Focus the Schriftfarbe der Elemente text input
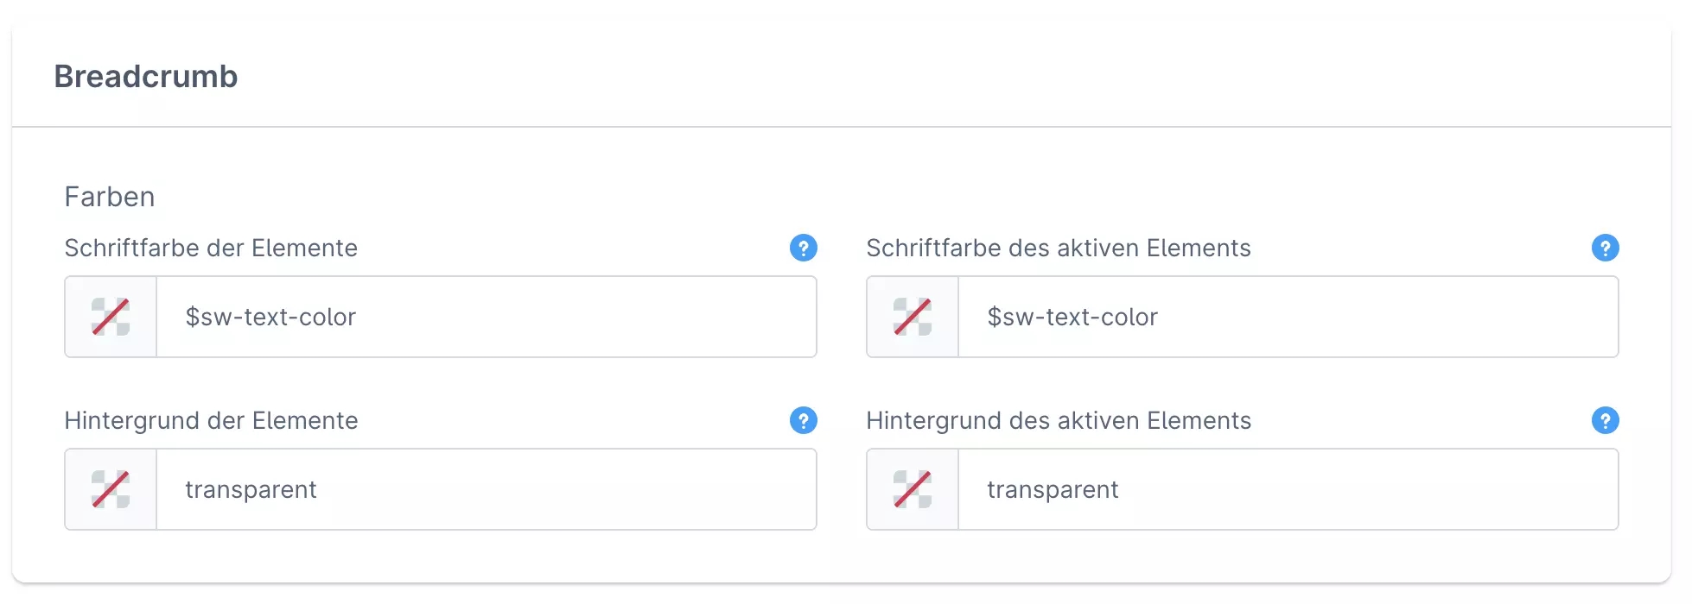The width and height of the screenshot is (1692, 604). point(484,317)
